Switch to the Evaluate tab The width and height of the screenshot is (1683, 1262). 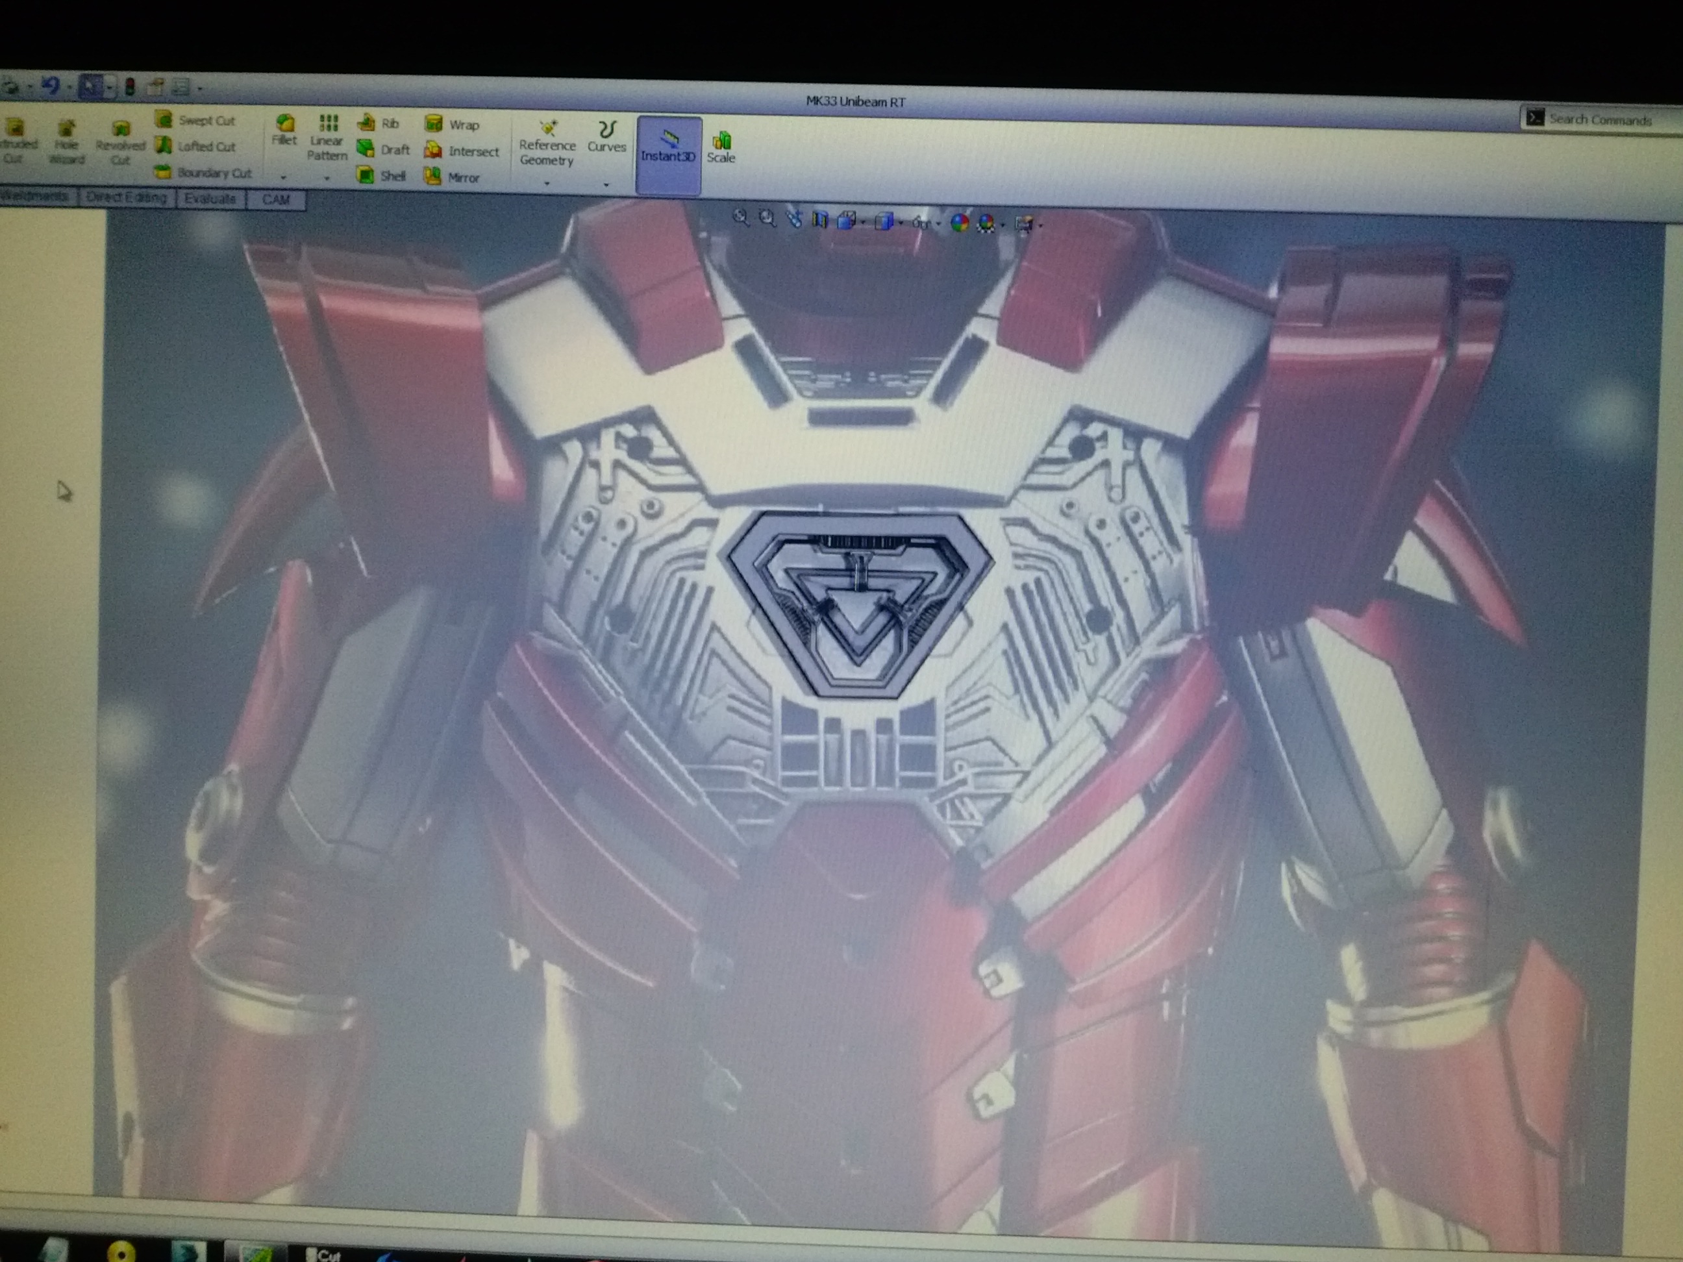(x=210, y=199)
